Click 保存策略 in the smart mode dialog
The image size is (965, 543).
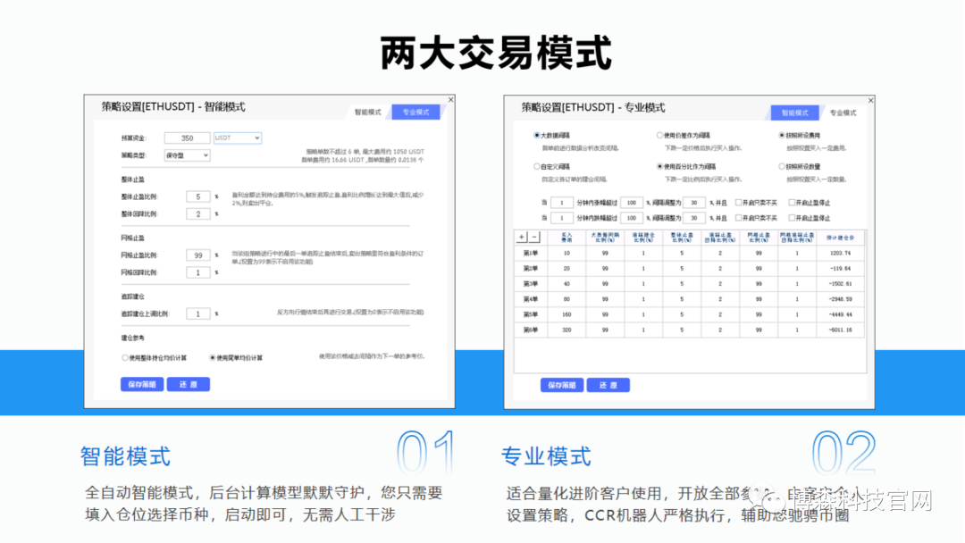[x=141, y=384]
